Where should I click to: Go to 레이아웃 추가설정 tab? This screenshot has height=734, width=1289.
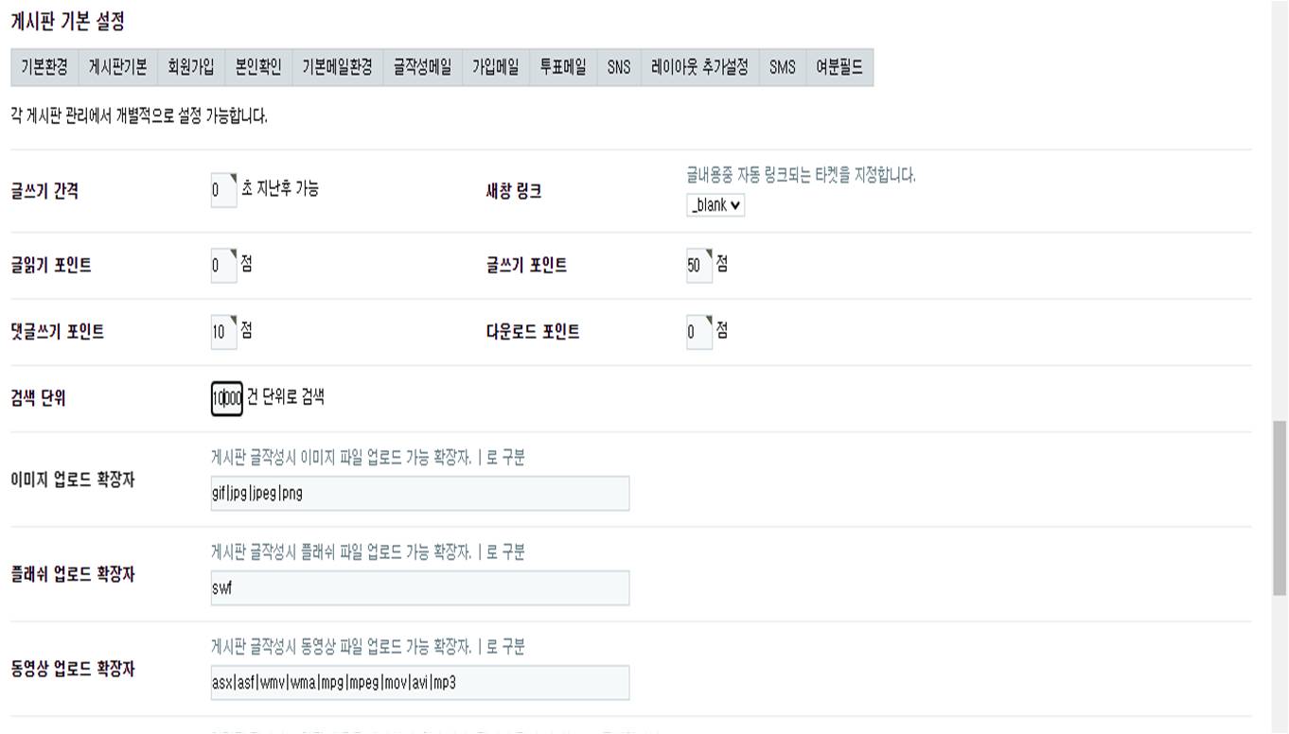click(x=699, y=67)
